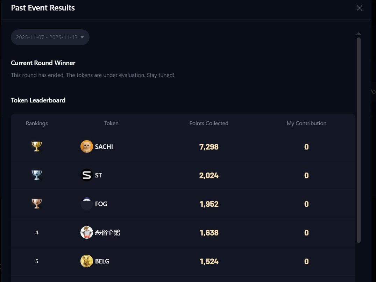The height and width of the screenshot is (282, 376).
Task: Click the bronze trophy third place icon
Action: point(37,204)
